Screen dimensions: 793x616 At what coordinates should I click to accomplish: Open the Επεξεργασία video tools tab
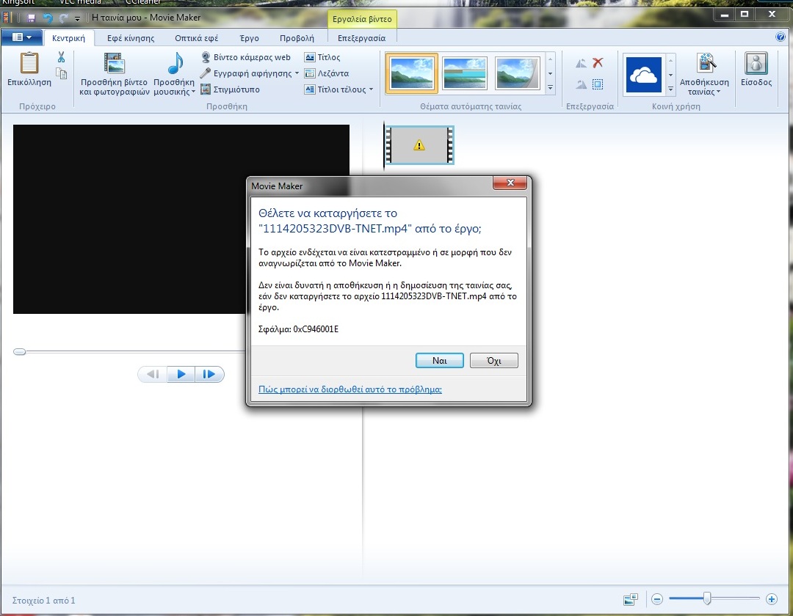click(361, 38)
